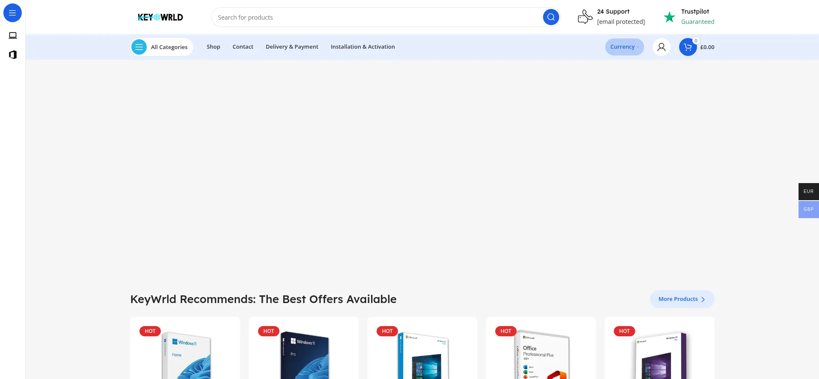Click the £0.00 cart total
Viewport: 819px width, 379px height.
[707, 47]
